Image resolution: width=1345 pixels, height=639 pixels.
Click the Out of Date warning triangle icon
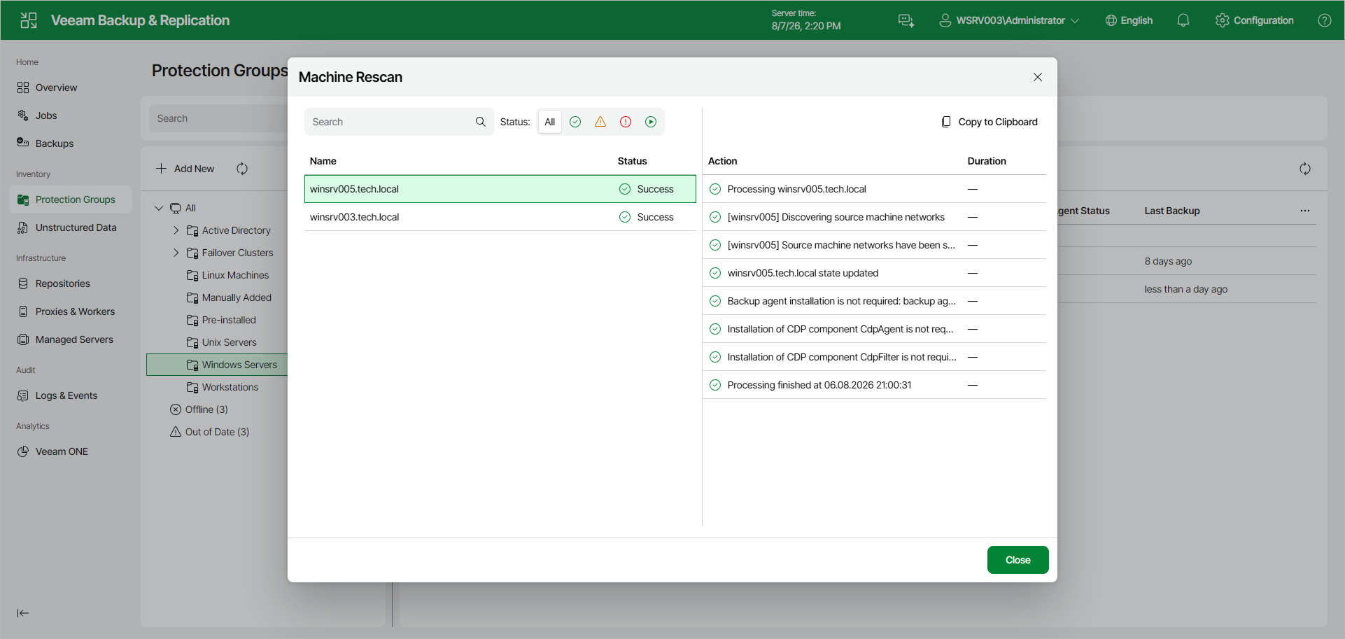tap(176, 432)
